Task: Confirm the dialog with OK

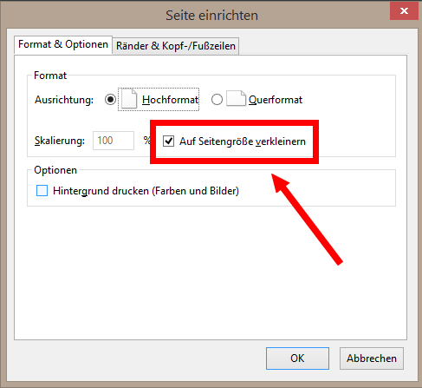Action: pos(297,358)
